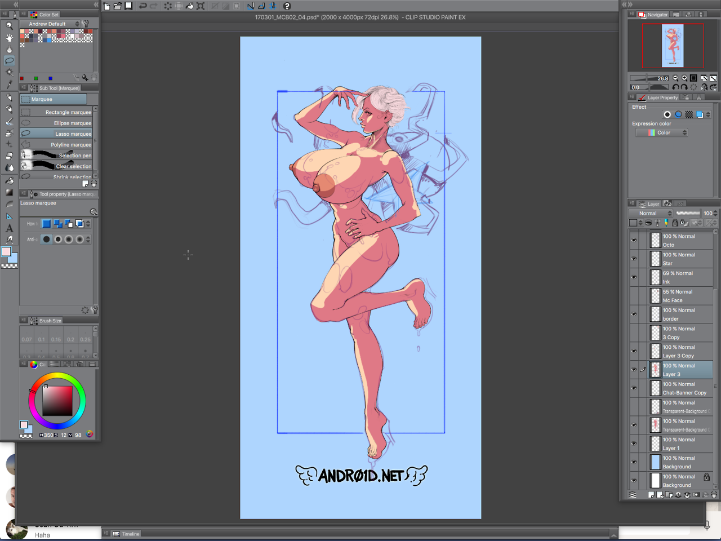Adjust the layer opacity slider
The width and height of the screenshot is (721, 541).
pyautogui.click(x=688, y=213)
